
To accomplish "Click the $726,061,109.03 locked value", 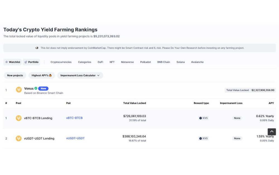I will [134, 116].
